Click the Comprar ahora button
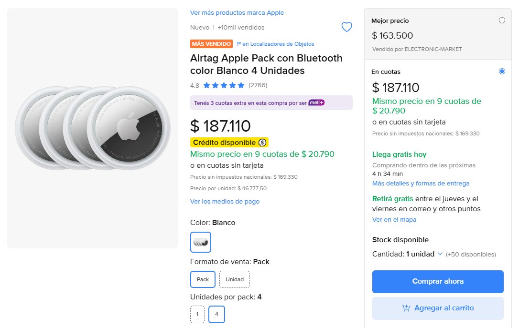Viewport: 519px width, 328px height. 438,282
